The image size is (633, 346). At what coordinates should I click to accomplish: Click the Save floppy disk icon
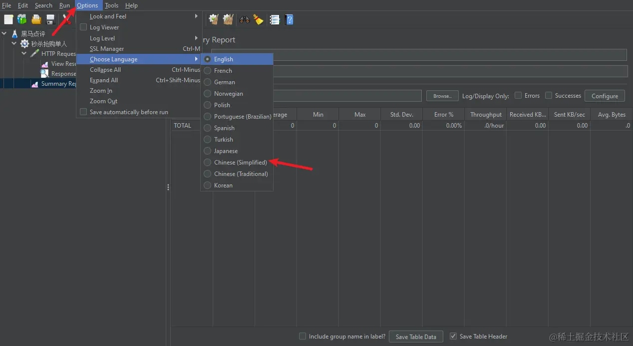pos(50,19)
